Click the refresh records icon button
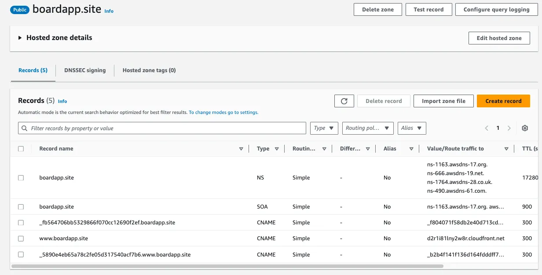 [344, 101]
